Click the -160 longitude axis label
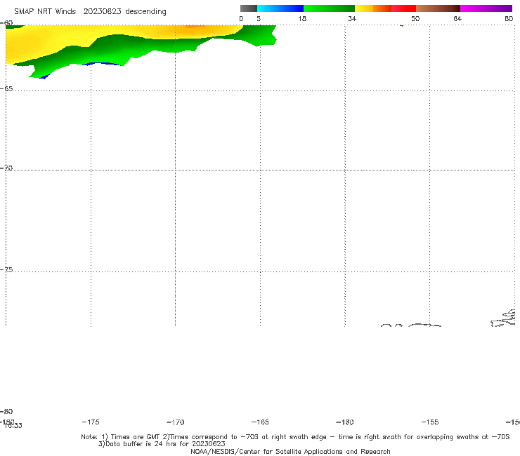 click(x=345, y=422)
